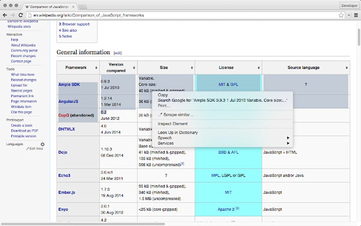361x226 pixels.
Task: Click the edit link beside General information
Action: coord(118,52)
